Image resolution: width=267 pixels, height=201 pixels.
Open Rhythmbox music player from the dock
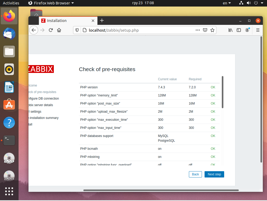pyautogui.click(x=9, y=69)
